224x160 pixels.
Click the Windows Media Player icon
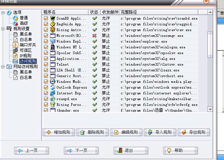53,82
